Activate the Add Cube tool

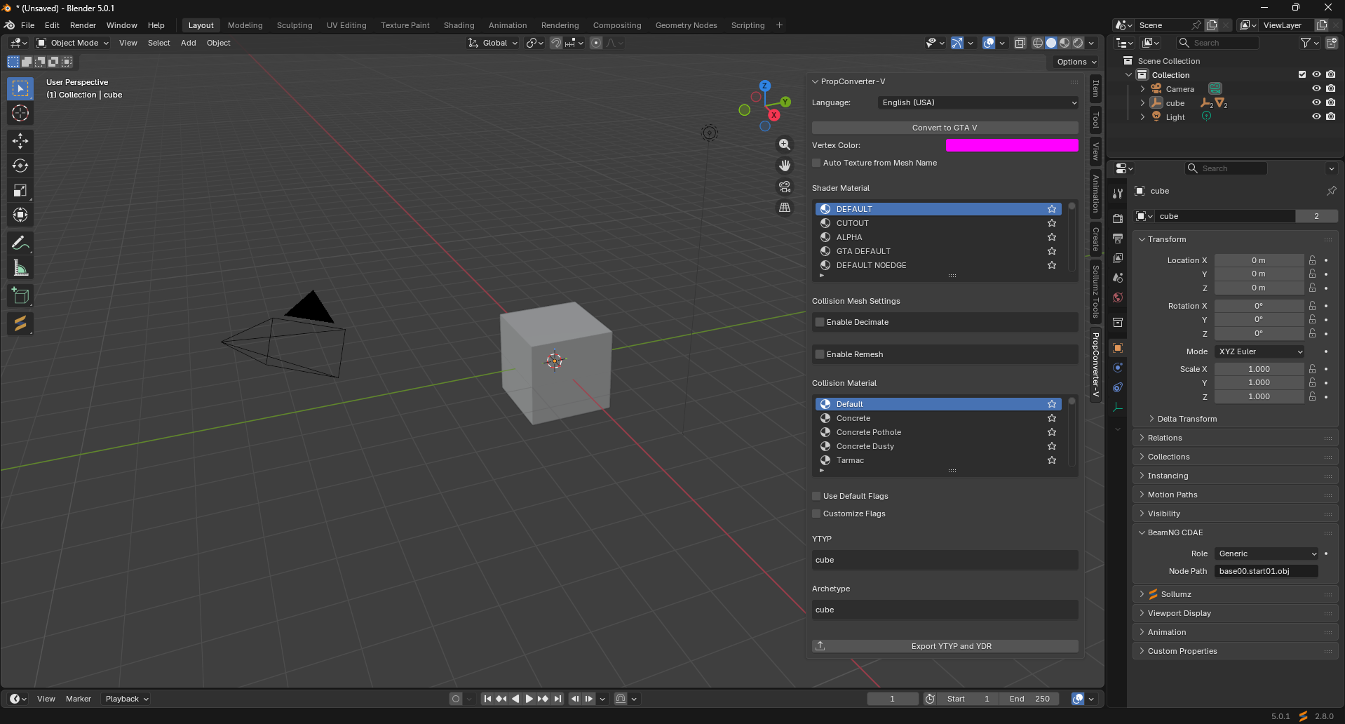click(x=20, y=296)
